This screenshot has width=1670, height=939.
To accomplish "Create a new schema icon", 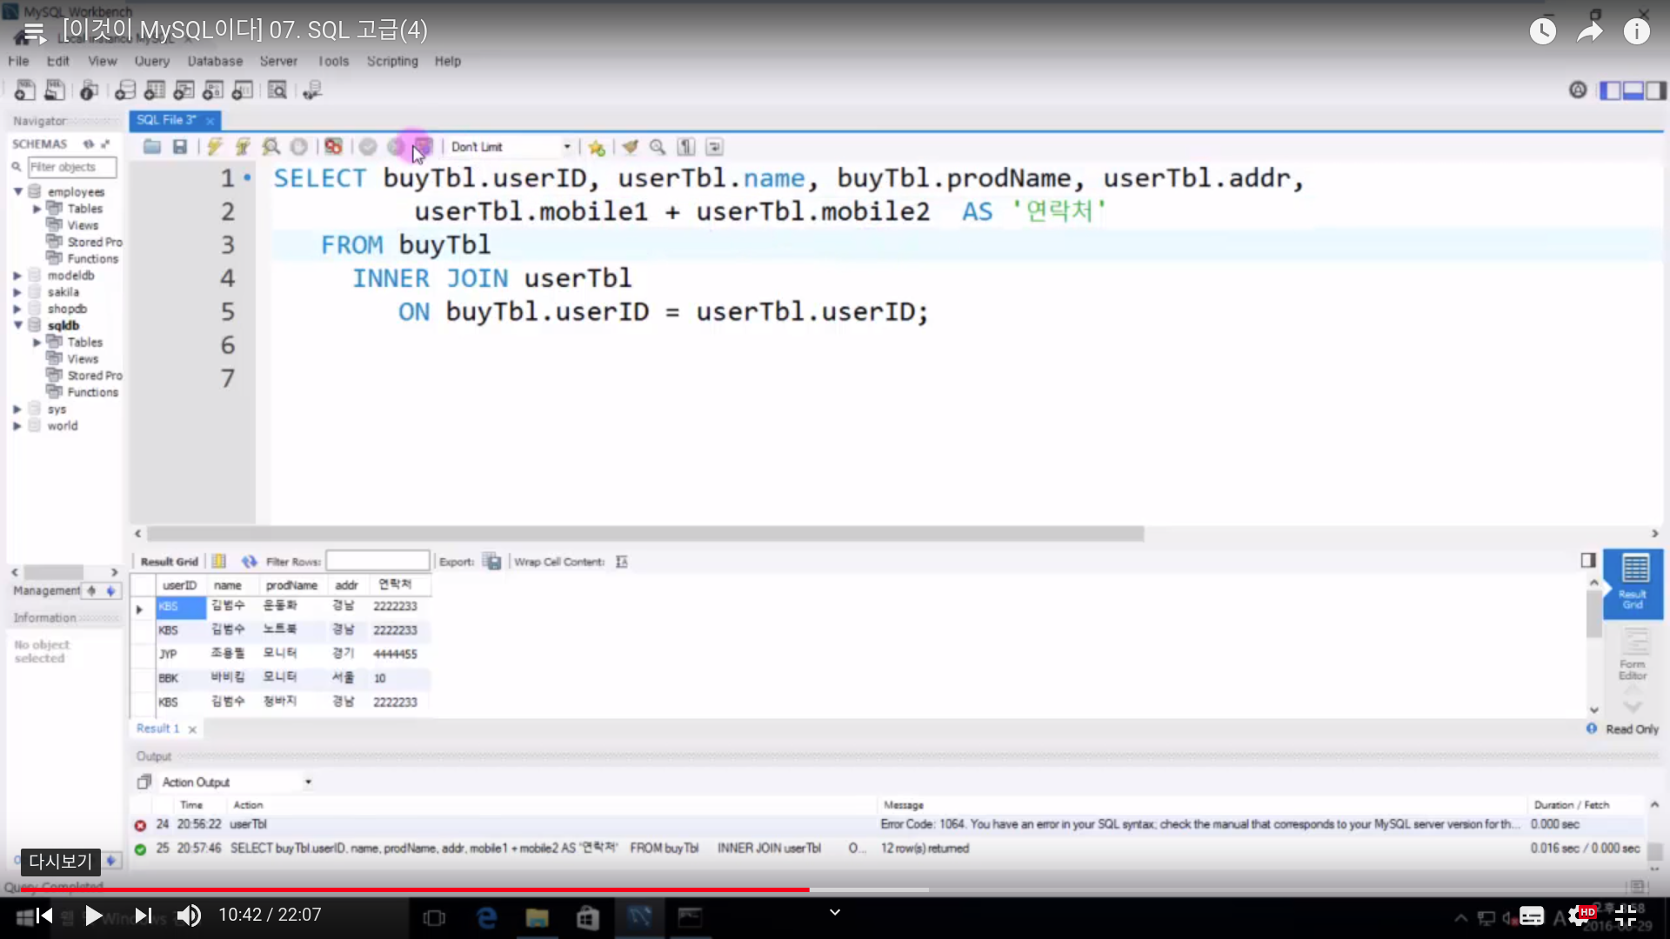I will click(x=125, y=90).
